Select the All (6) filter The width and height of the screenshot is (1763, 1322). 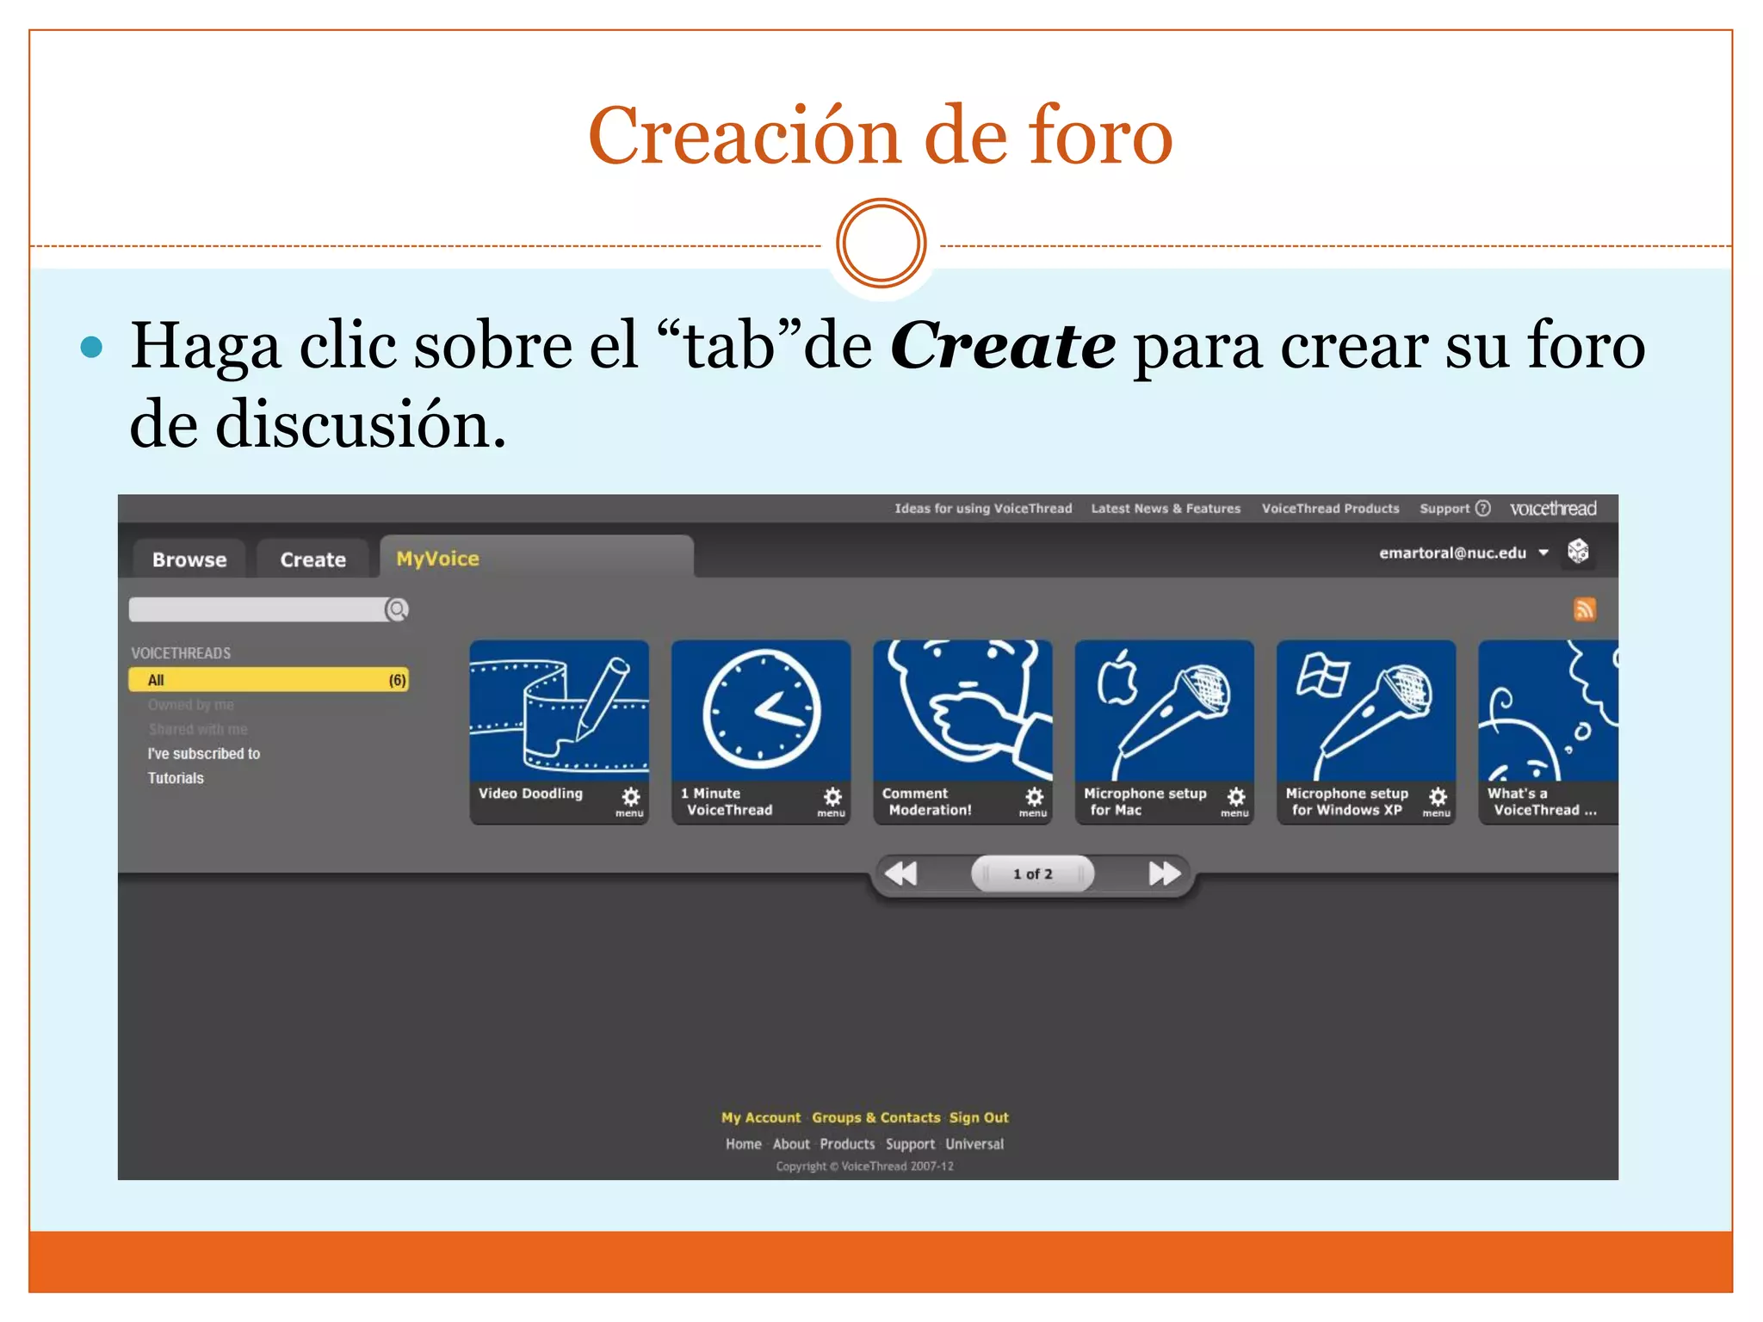pos(269,680)
